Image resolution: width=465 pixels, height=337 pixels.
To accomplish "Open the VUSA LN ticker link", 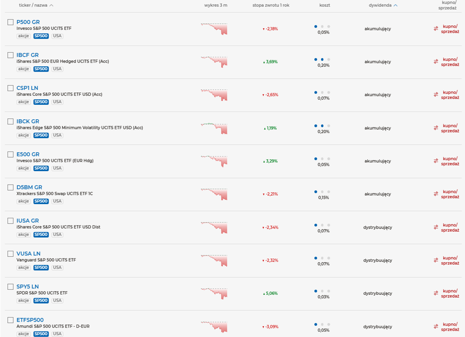I will pos(28,254).
